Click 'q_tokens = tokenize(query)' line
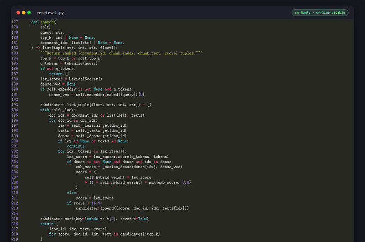Image resolution: width=365 pixels, height=242 pixels. 69,64
